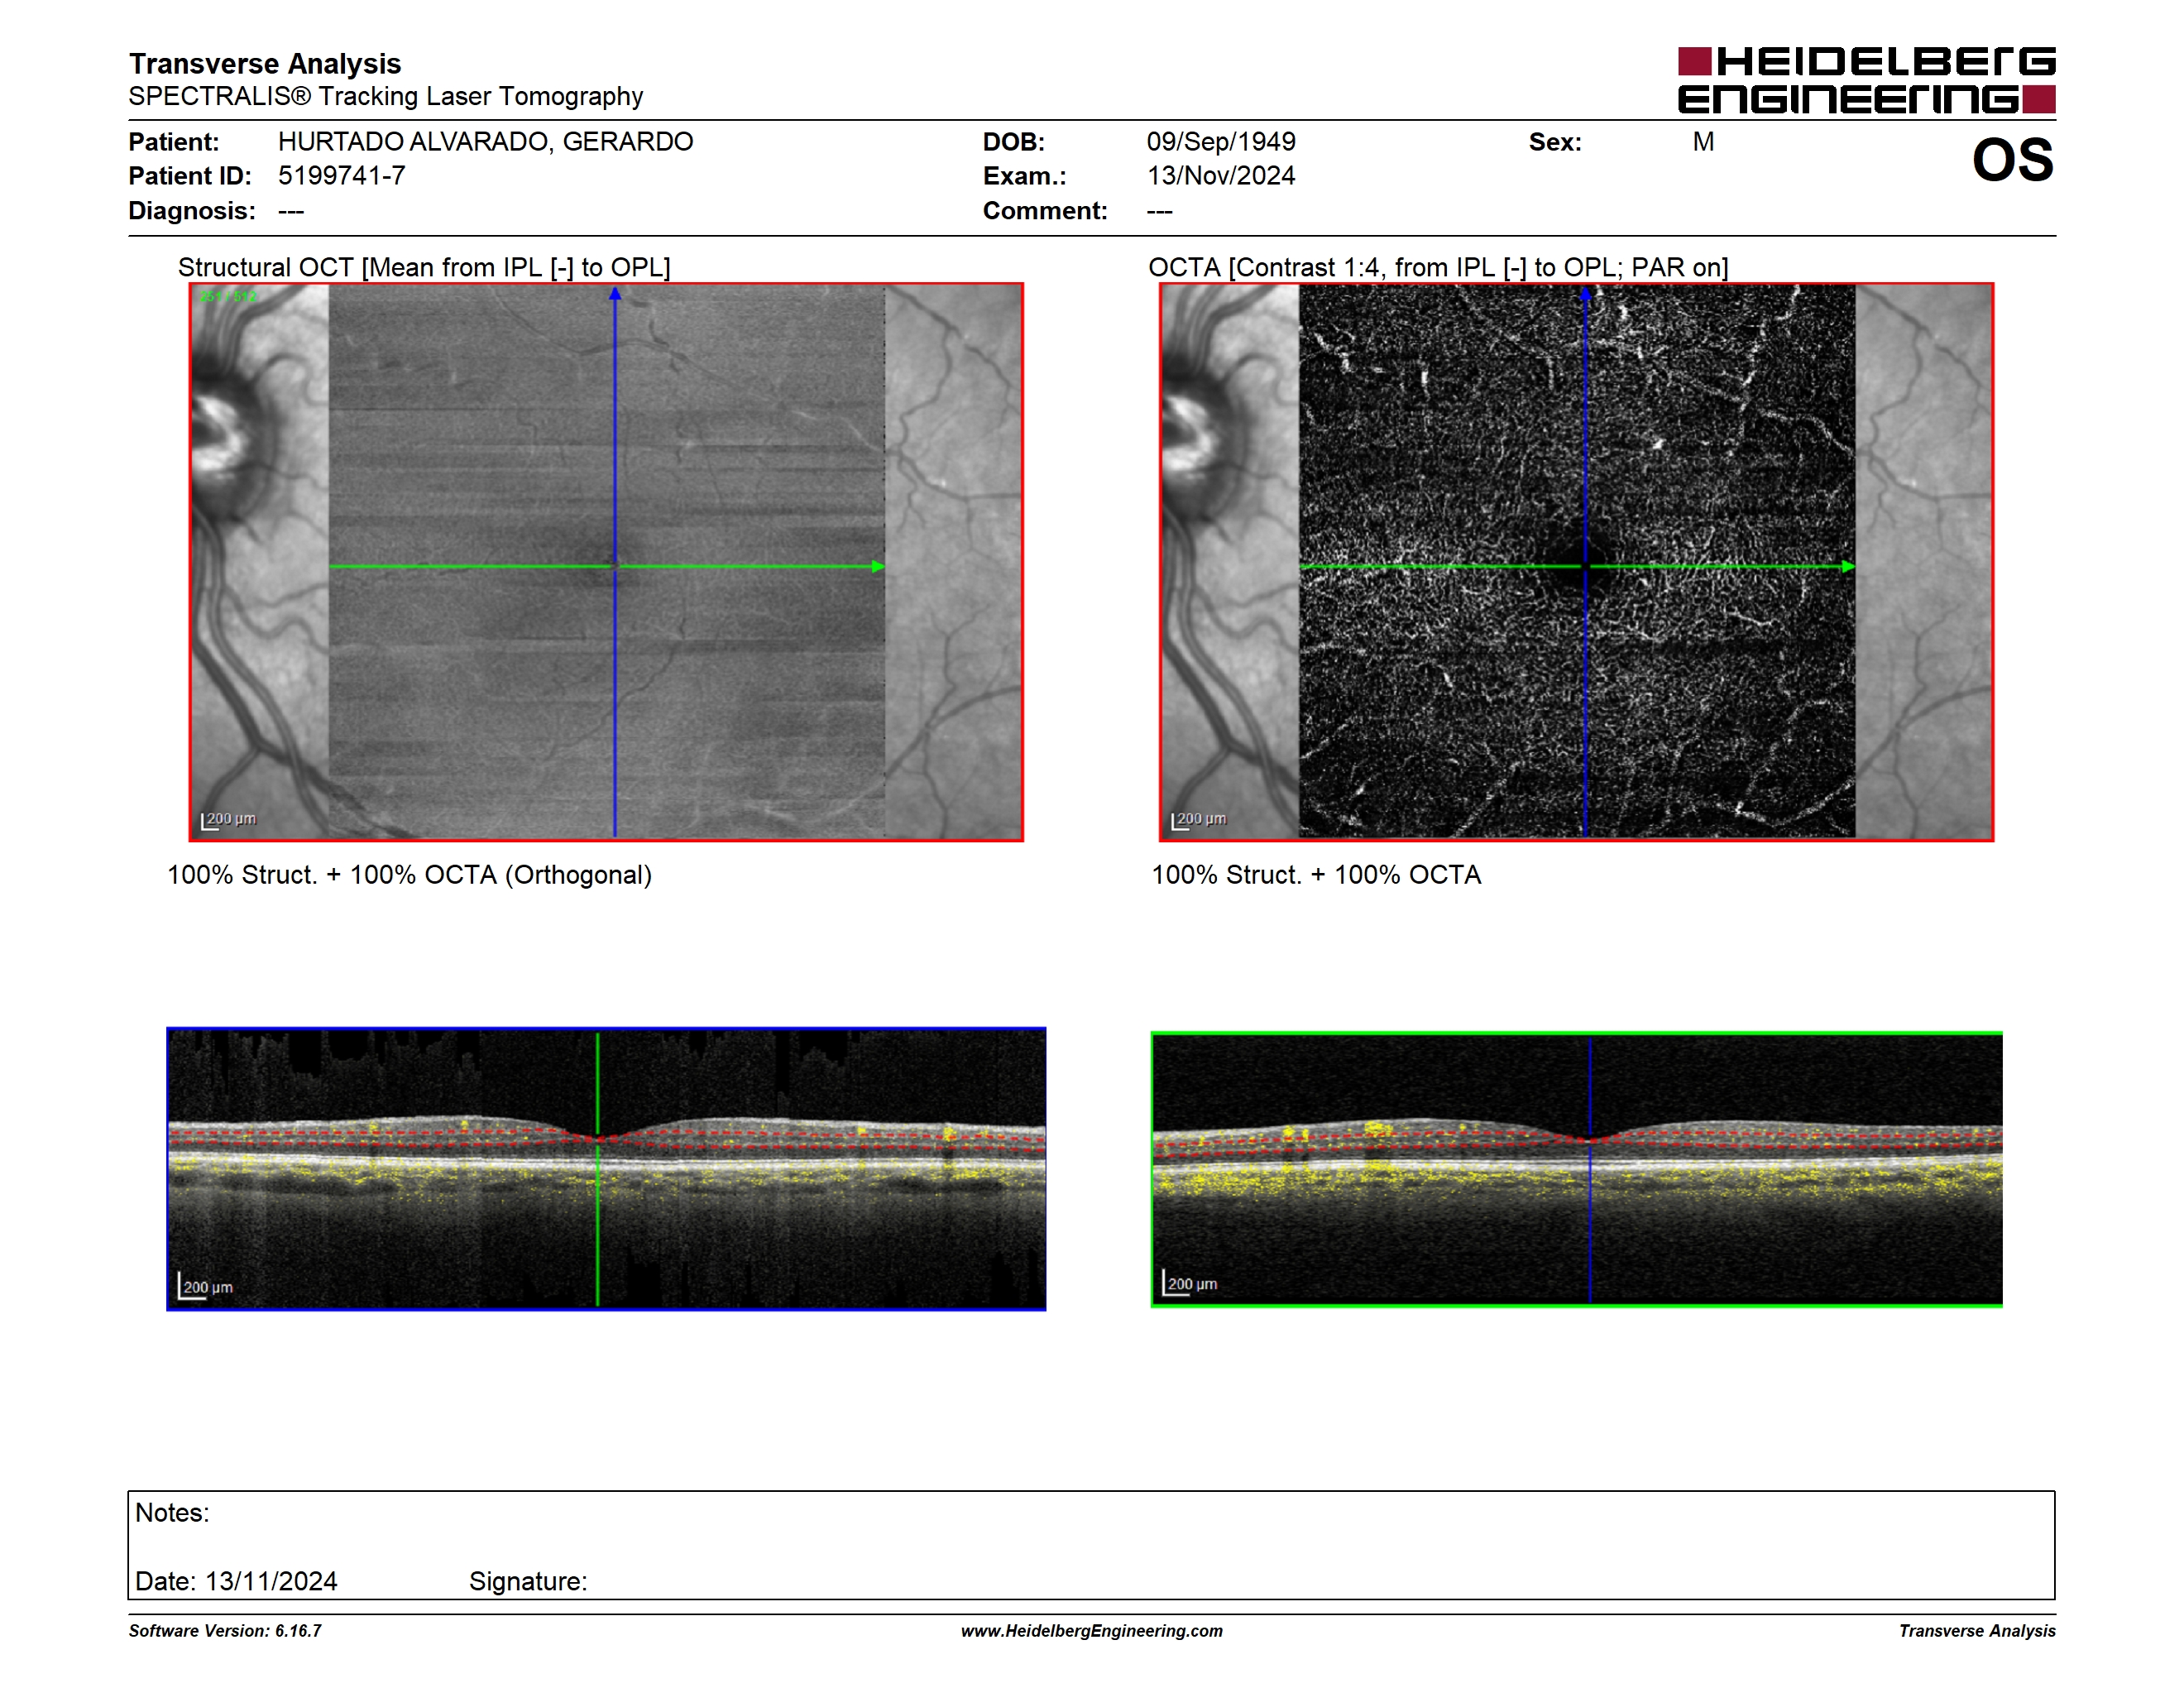Click the 'OS' eye laterality label

click(2012, 160)
